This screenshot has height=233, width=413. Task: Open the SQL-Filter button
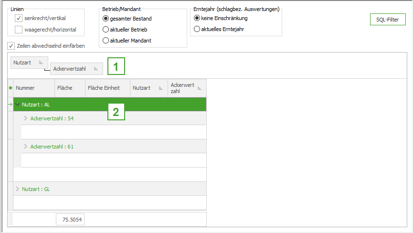388,20
